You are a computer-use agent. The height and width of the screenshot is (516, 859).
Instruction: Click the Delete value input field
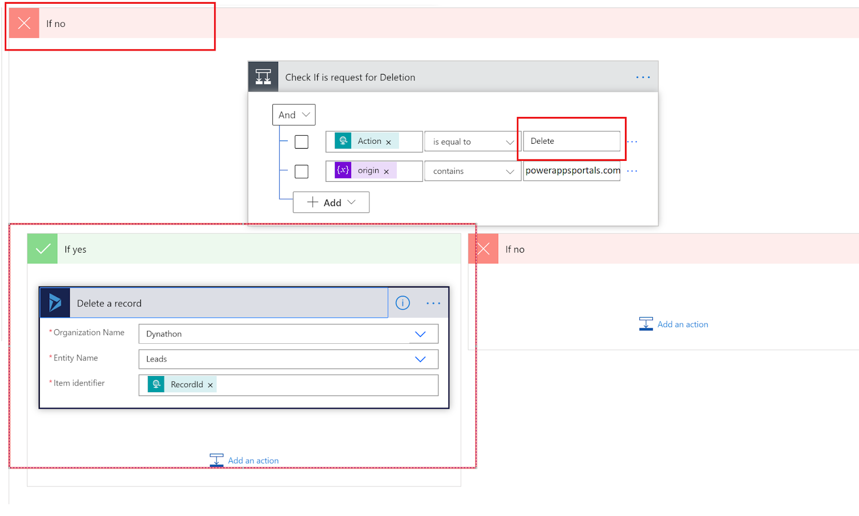(571, 141)
